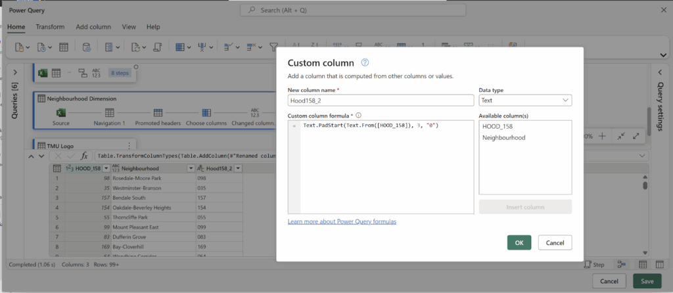Toggle the Step view in the status bar
The width and height of the screenshot is (673, 293).
(x=593, y=264)
